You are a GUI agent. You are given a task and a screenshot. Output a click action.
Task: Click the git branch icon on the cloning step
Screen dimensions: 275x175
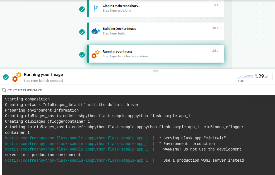(x=95, y=8)
